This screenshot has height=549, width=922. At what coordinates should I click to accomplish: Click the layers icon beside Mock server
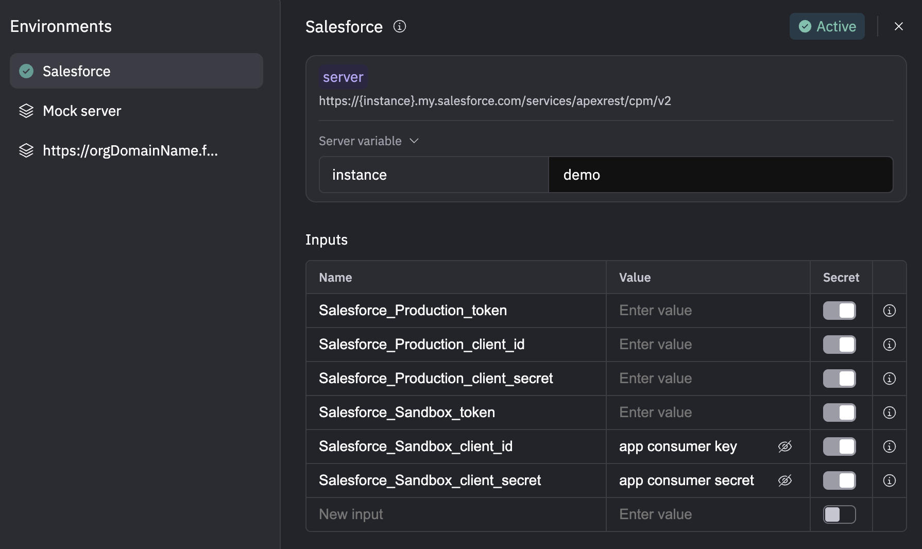tap(26, 111)
